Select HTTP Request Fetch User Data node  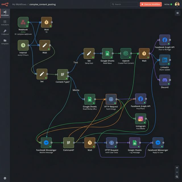(x=111, y=143)
